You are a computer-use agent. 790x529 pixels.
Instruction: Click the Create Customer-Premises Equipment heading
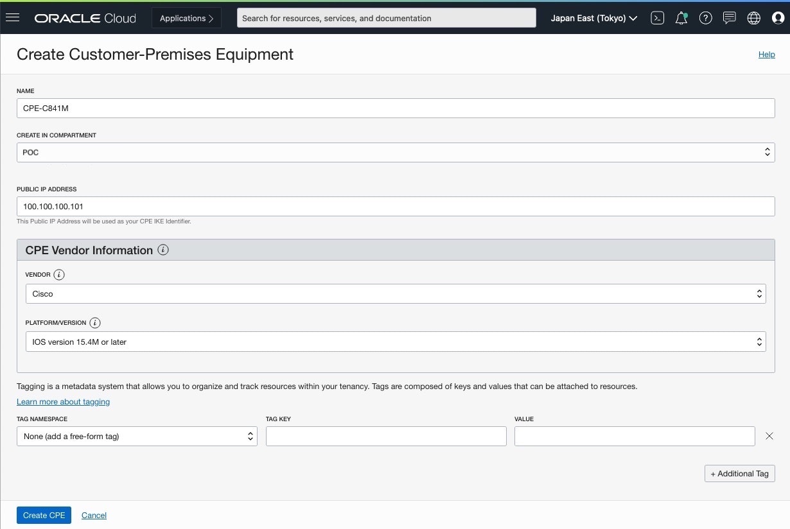click(155, 54)
